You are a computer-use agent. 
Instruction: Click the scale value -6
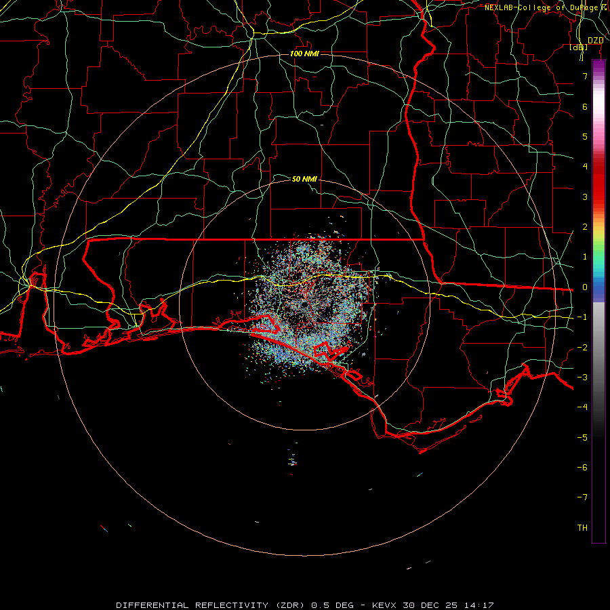[582, 468]
